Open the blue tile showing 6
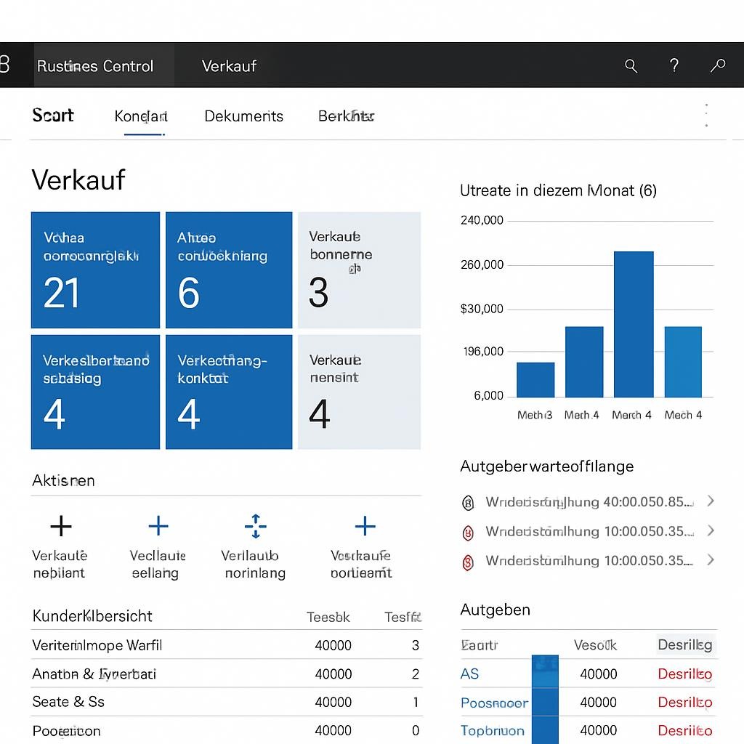The height and width of the screenshot is (744, 744). click(229, 270)
